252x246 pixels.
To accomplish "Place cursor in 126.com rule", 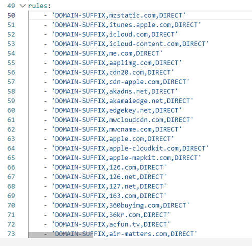I will click(x=109, y=167).
